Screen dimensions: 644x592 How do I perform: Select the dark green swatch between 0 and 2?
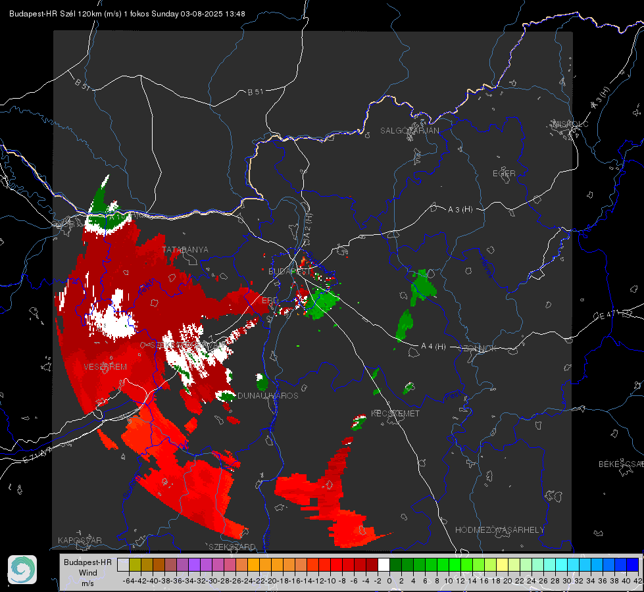pos(395,564)
